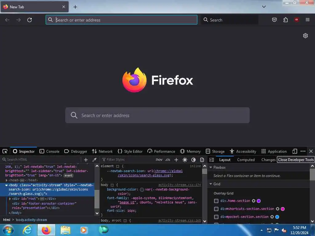Open blue color swatch for pocket-section
This screenshot has width=315, height=236.
(x=277, y=217)
